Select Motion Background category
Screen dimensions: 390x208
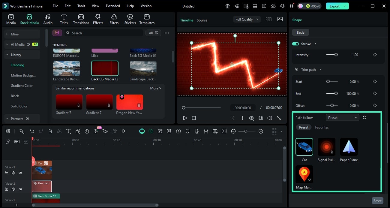23,75
